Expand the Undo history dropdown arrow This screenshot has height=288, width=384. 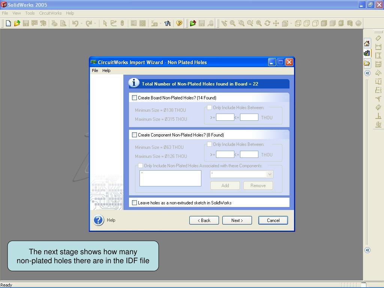(81, 23)
